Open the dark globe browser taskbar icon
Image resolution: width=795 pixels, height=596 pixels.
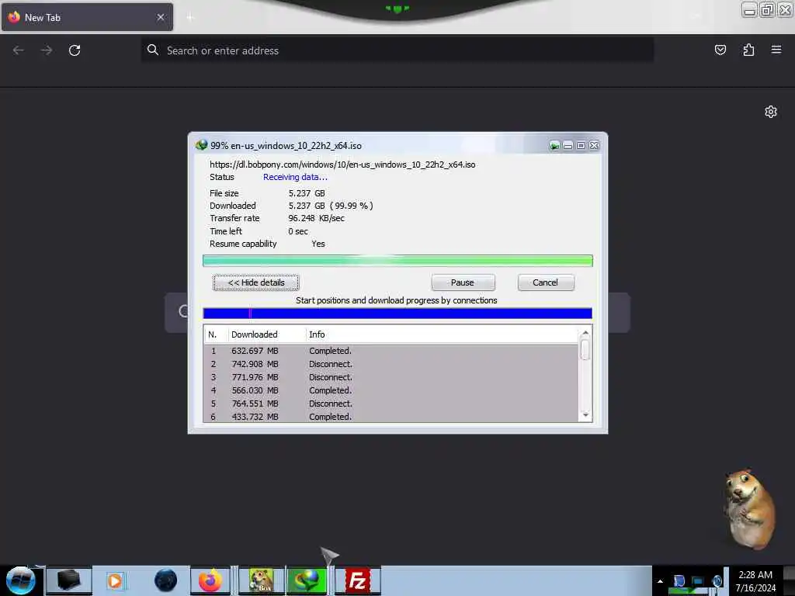166,580
